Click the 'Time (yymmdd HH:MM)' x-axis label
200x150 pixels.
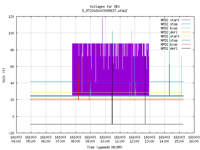[105, 147]
